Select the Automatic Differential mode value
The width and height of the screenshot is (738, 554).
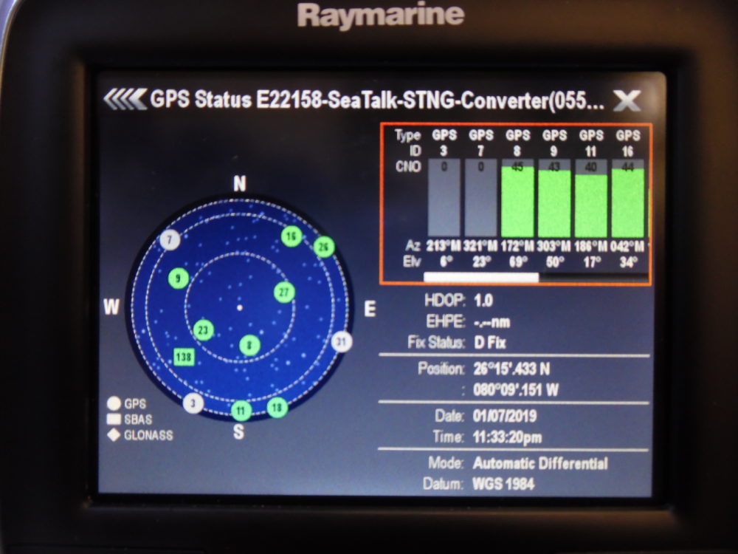click(540, 463)
